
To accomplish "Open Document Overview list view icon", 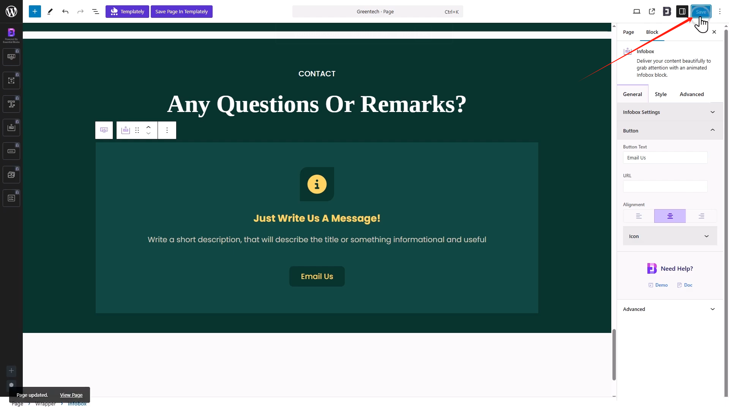I will pyautogui.click(x=96, y=11).
